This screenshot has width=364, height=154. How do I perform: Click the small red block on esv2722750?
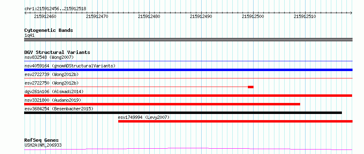coord(251,87)
